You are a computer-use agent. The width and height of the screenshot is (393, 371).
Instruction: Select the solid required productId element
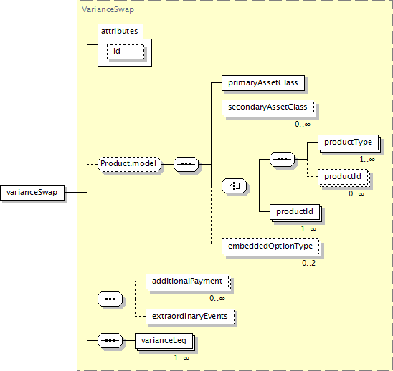295,212
